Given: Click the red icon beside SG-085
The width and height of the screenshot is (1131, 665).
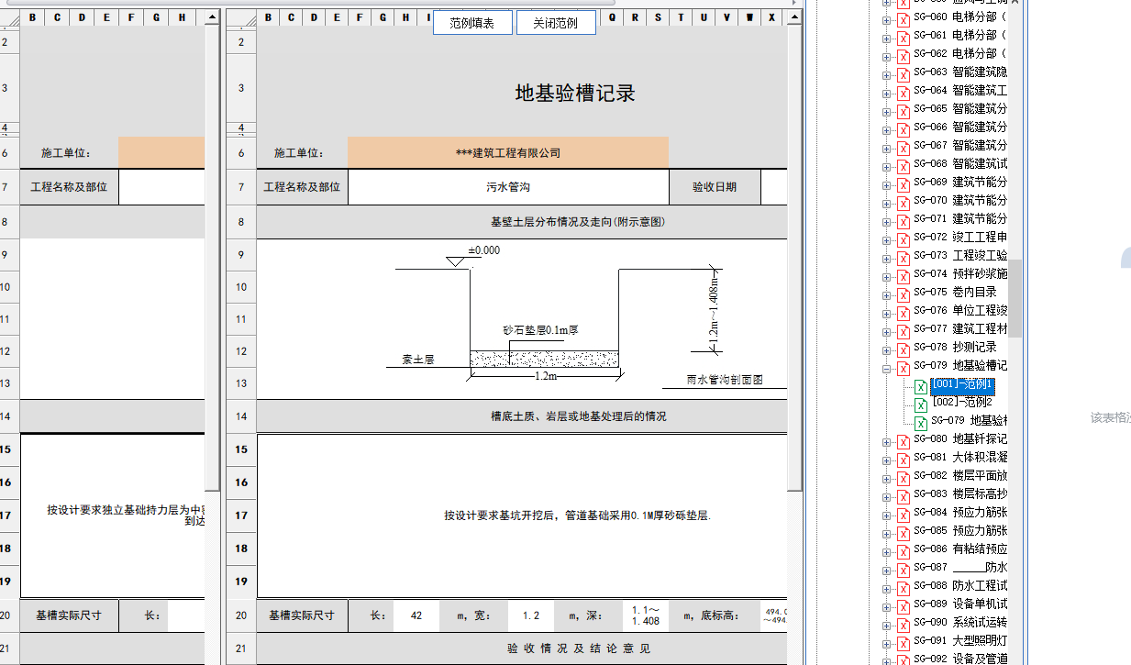Looking at the screenshot, I should (903, 533).
